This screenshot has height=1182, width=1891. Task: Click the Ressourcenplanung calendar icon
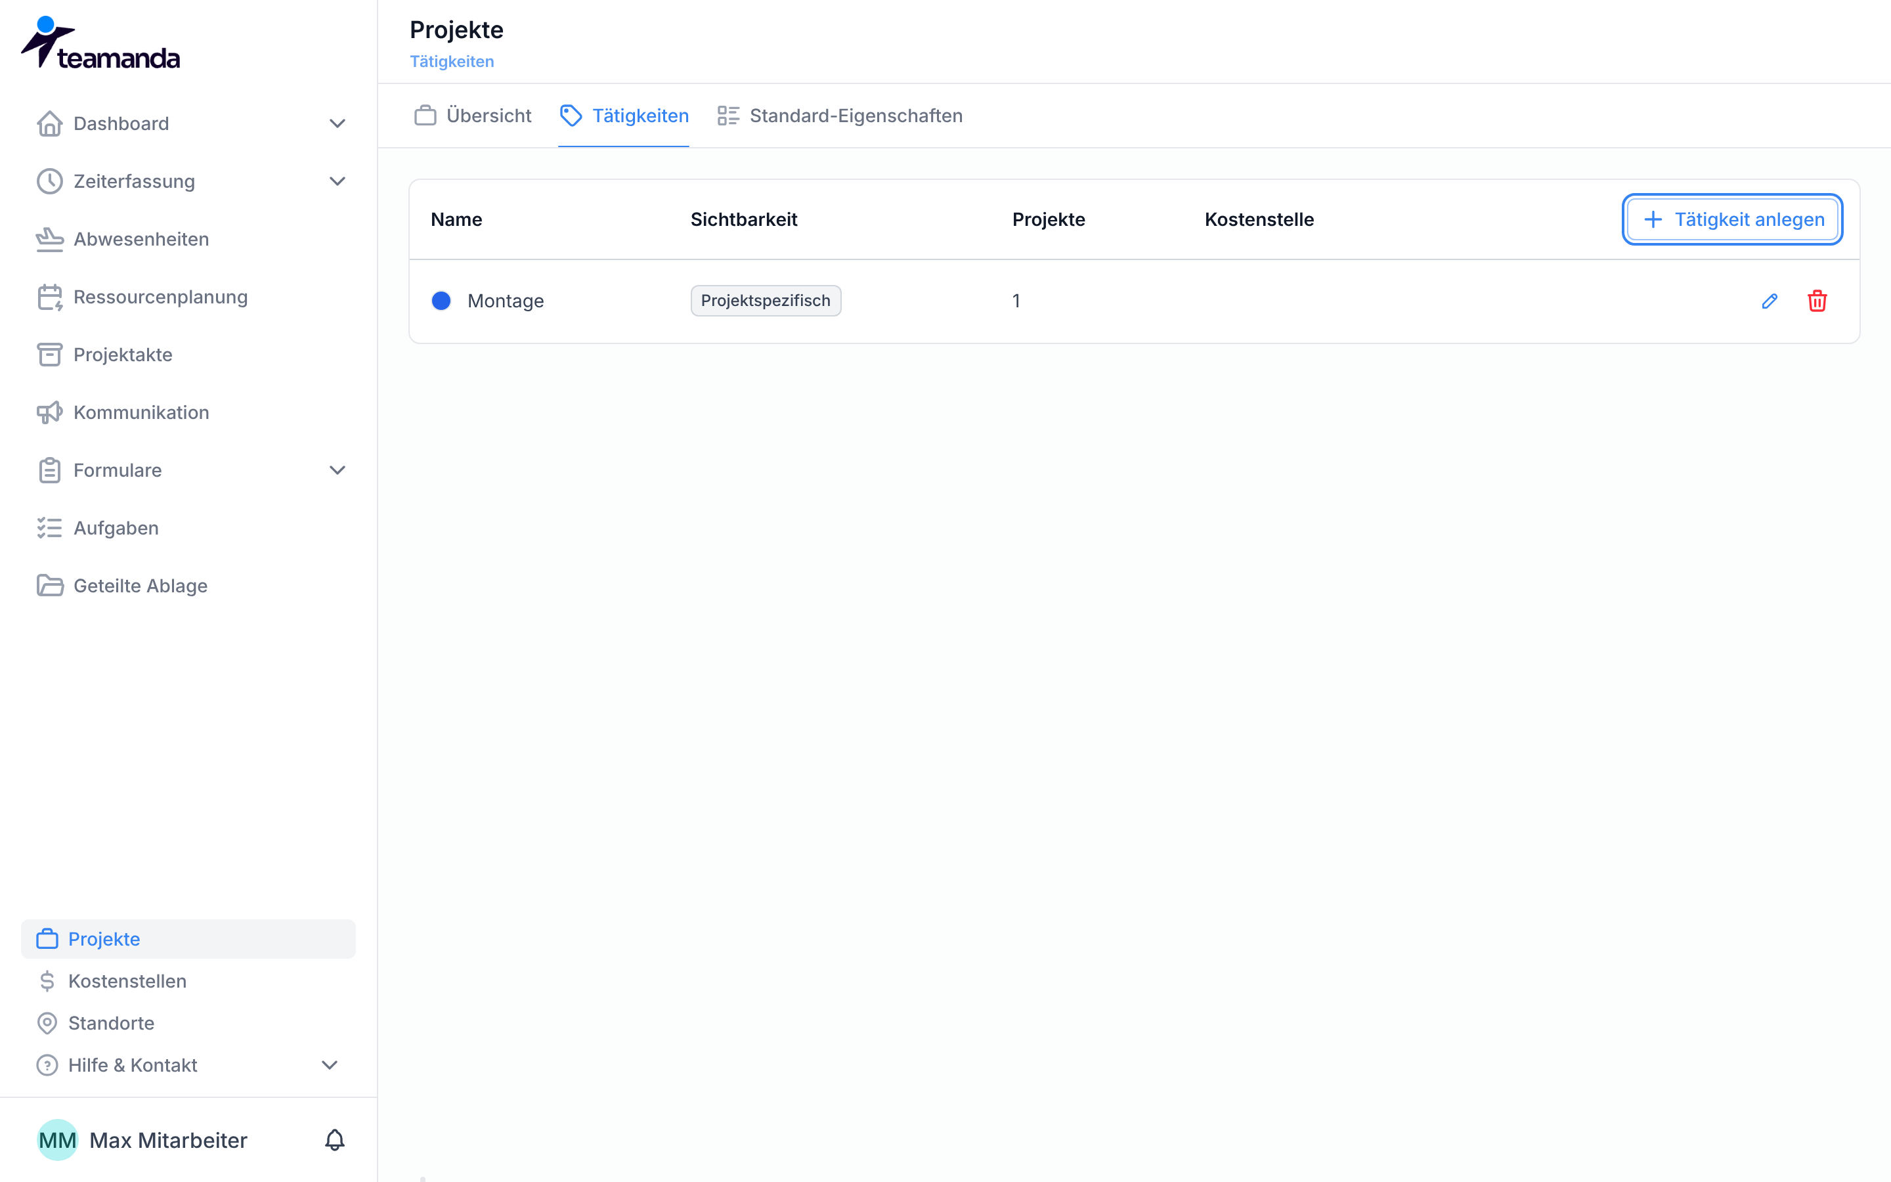click(49, 297)
